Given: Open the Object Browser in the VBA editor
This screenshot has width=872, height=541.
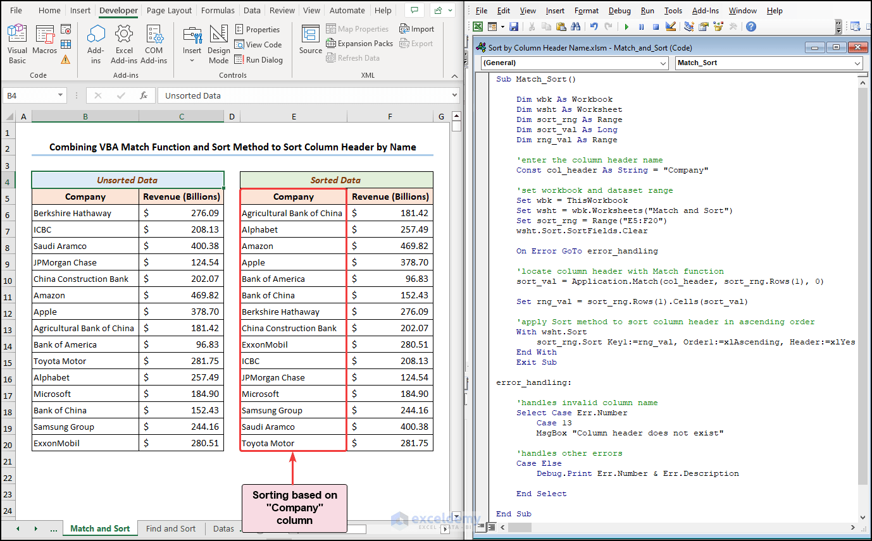Looking at the screenshot, I should [x=718, y=27].
